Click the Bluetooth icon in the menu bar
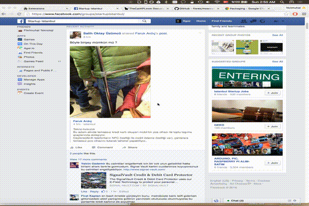Image resolution: width=309 pixels, height=206 pixels. pyautogui.click(x=166, y=2)
